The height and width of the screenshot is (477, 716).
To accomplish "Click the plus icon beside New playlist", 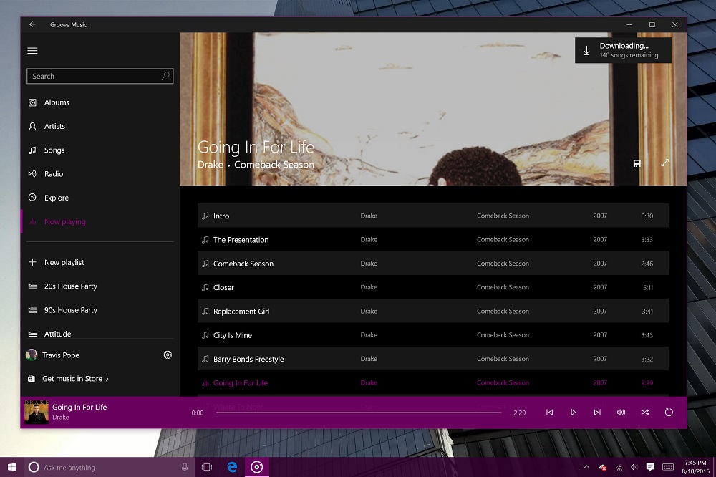I will click(32, 262).
